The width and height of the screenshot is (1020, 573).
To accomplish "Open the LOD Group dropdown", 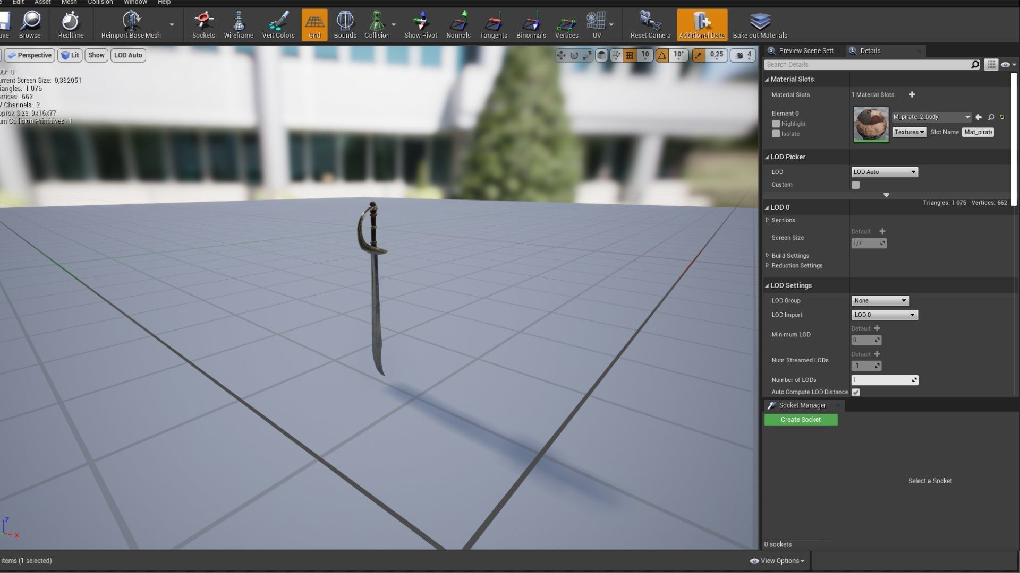I will pyautogui.click(x=880, y=301).
